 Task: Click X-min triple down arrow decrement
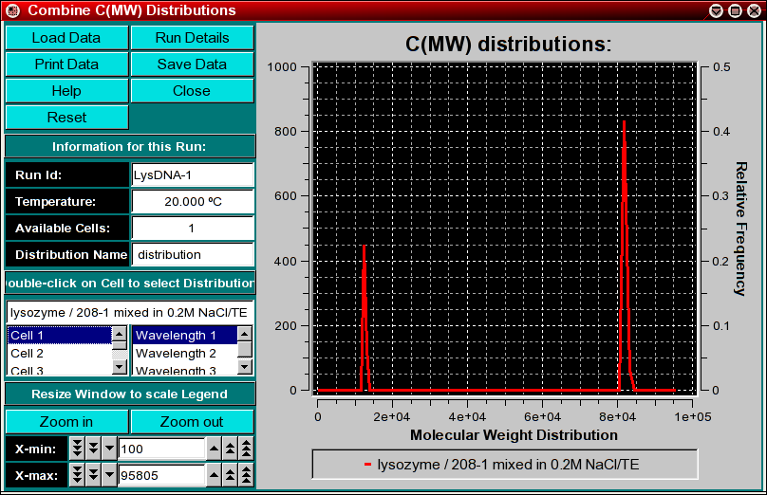pyautogui.click(x=78, y=449)
